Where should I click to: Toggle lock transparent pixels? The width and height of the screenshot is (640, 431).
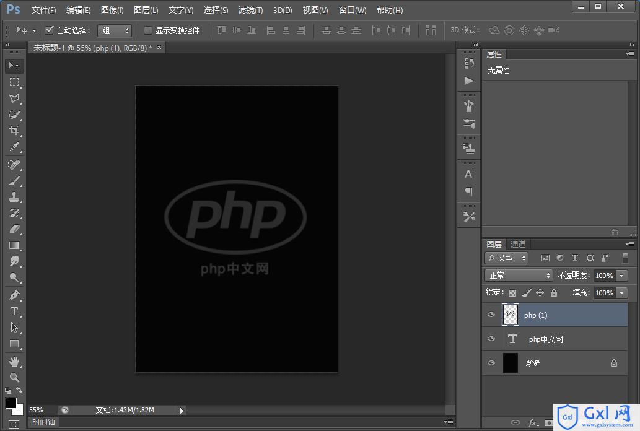(x=512, y=293)
